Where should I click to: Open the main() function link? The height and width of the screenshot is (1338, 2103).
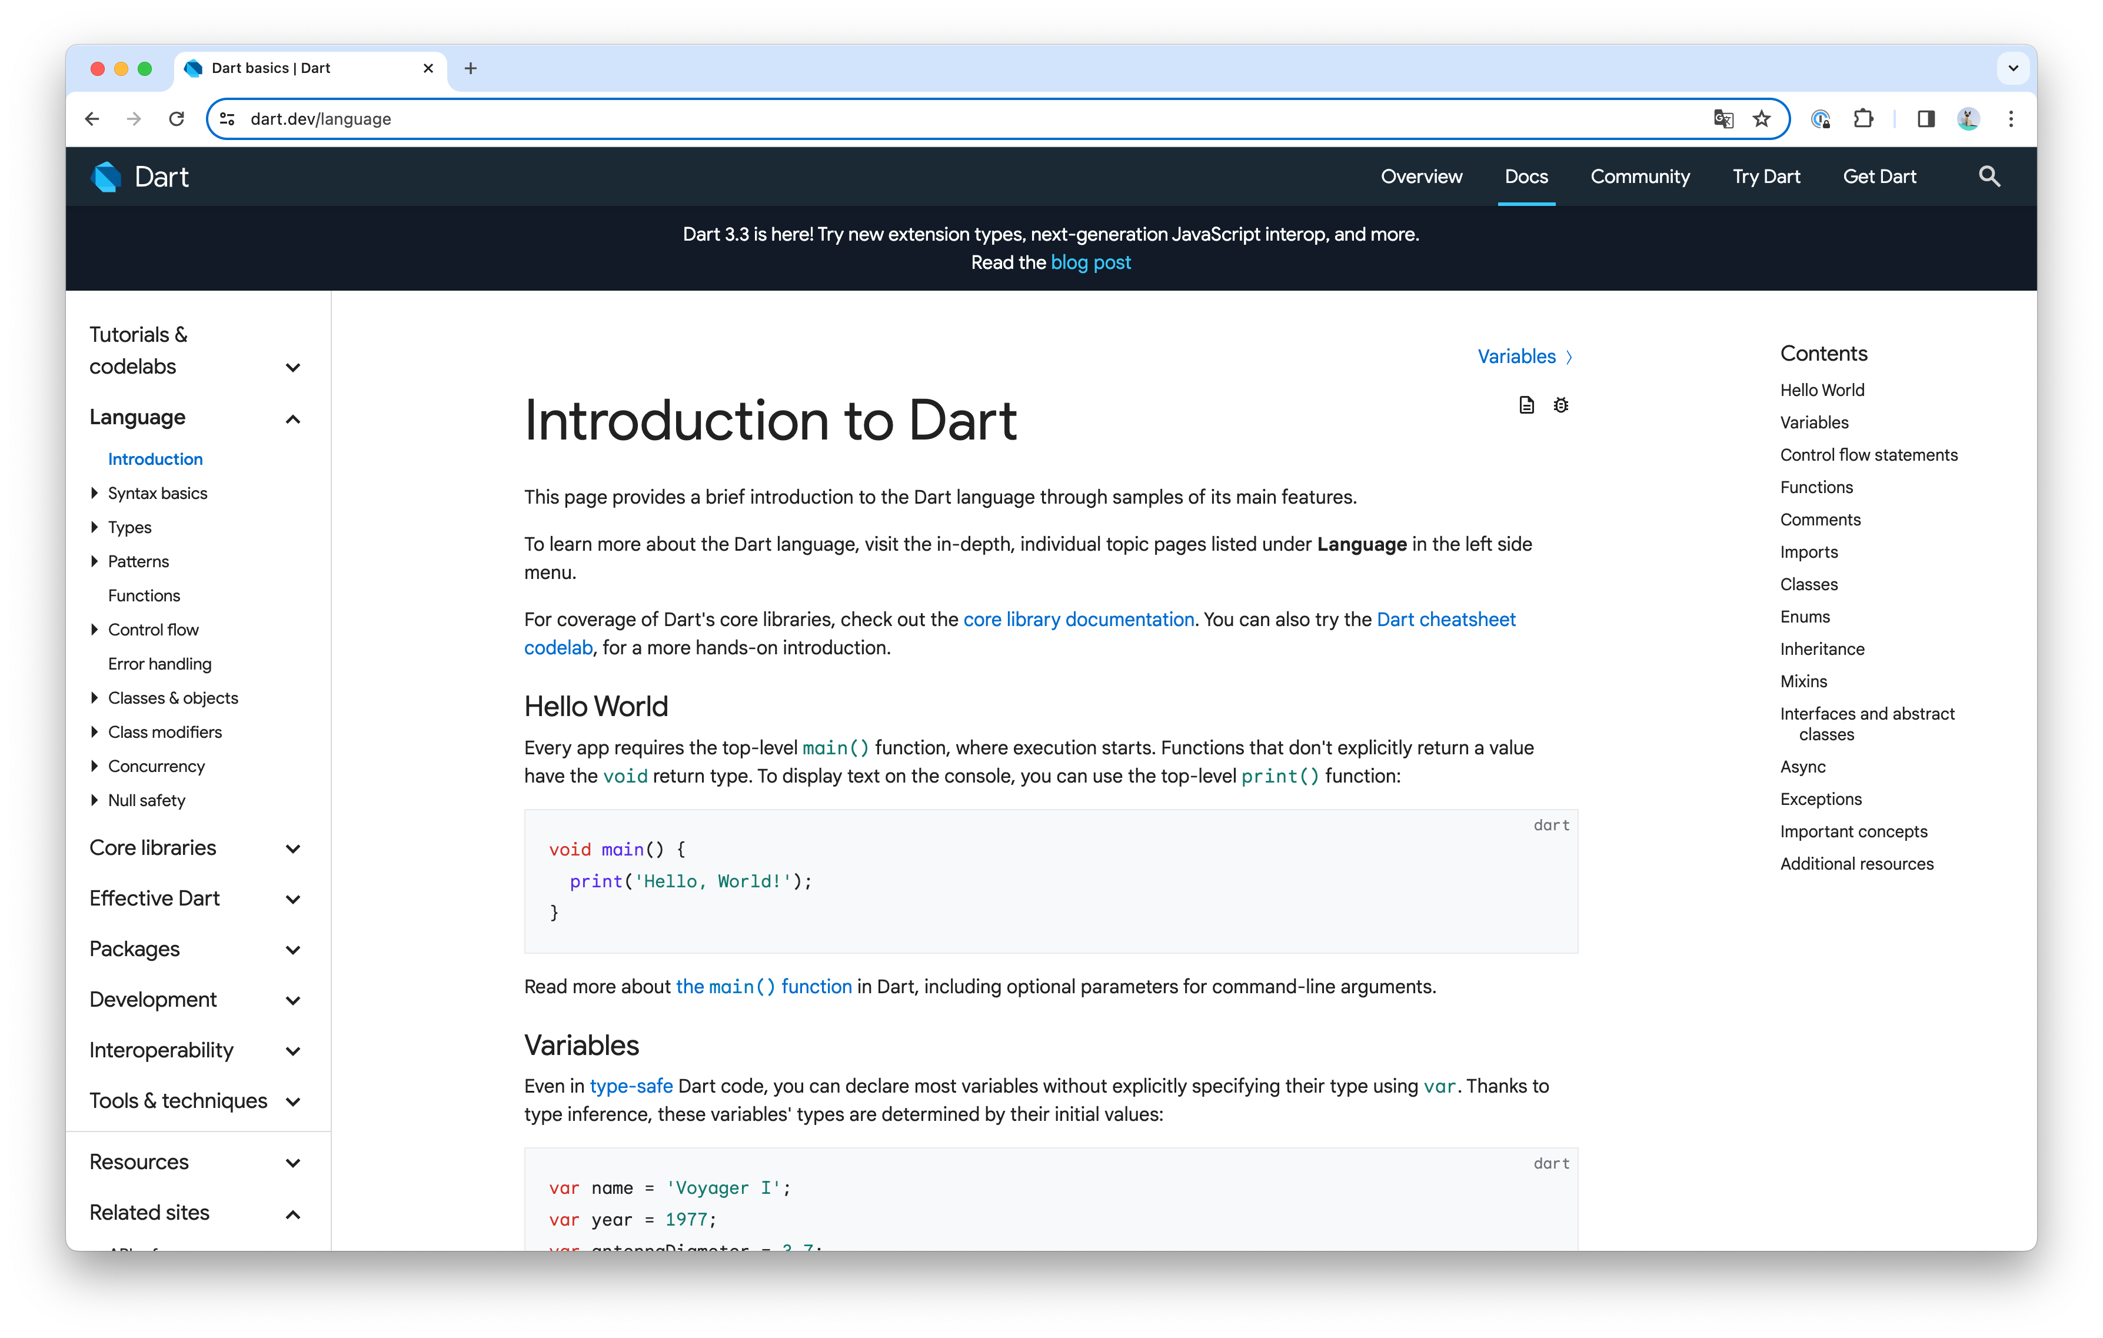coord(763,987)
